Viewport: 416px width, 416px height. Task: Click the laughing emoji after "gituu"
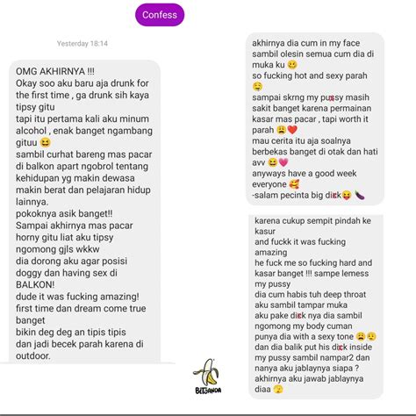(46, 143)
